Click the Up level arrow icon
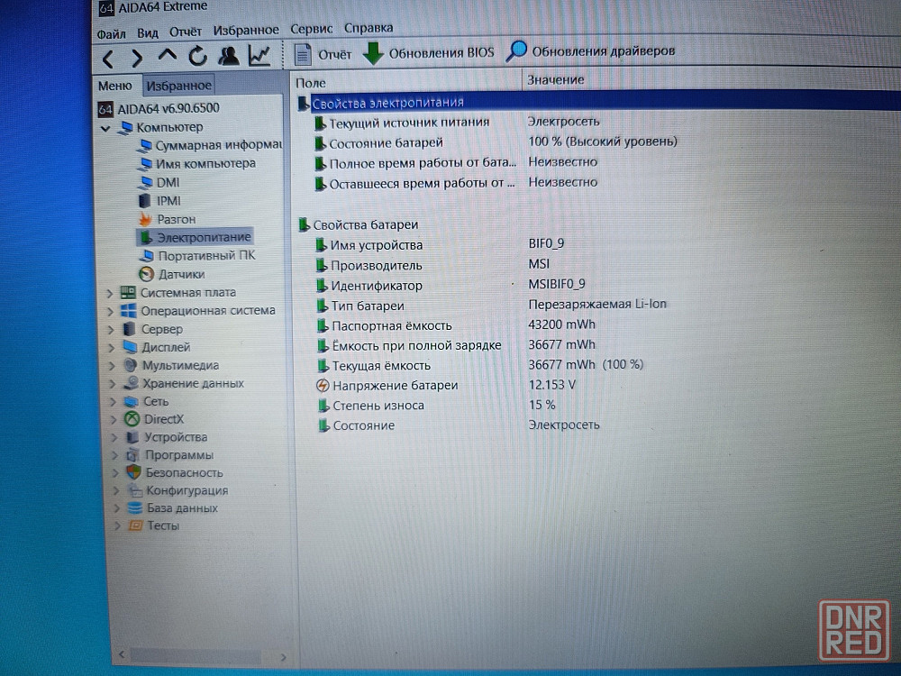 167,56
